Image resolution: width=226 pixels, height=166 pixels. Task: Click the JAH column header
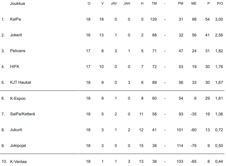[128, 3]
